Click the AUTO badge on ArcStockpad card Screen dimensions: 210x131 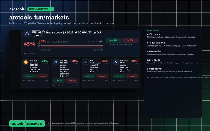(x=106, y=81)
